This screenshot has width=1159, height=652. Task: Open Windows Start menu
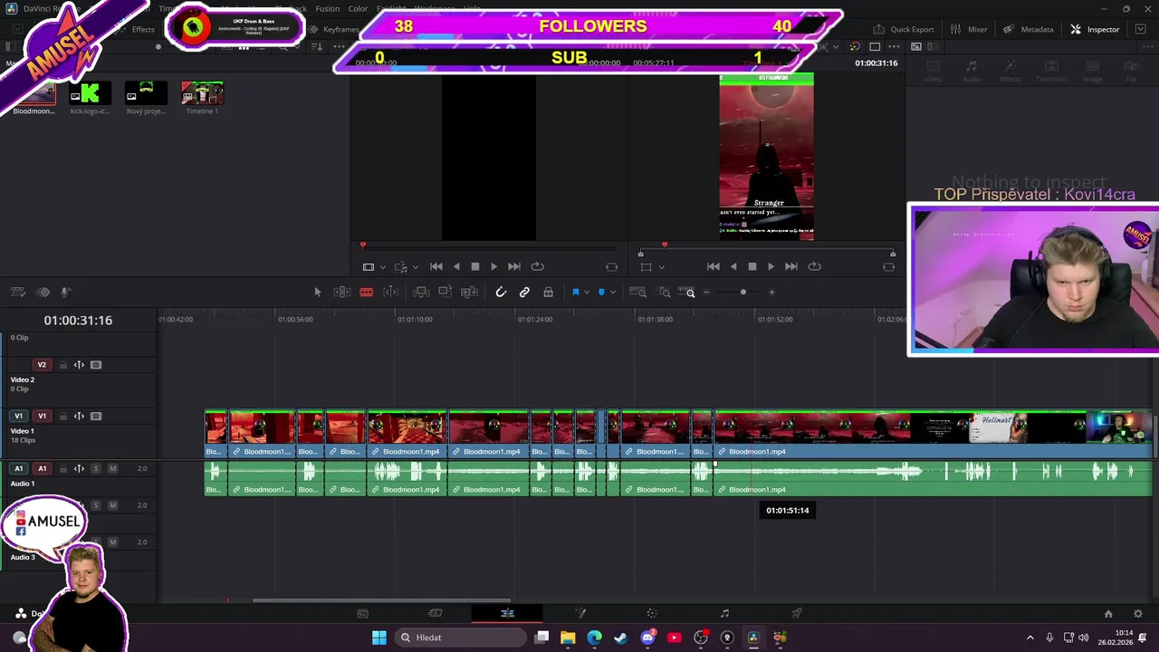[x=379, y=638]
